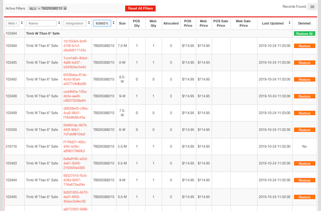Viewport: 321px width, 211px height.
Task: Click Reset All Filters button
Action: (140, 9)
